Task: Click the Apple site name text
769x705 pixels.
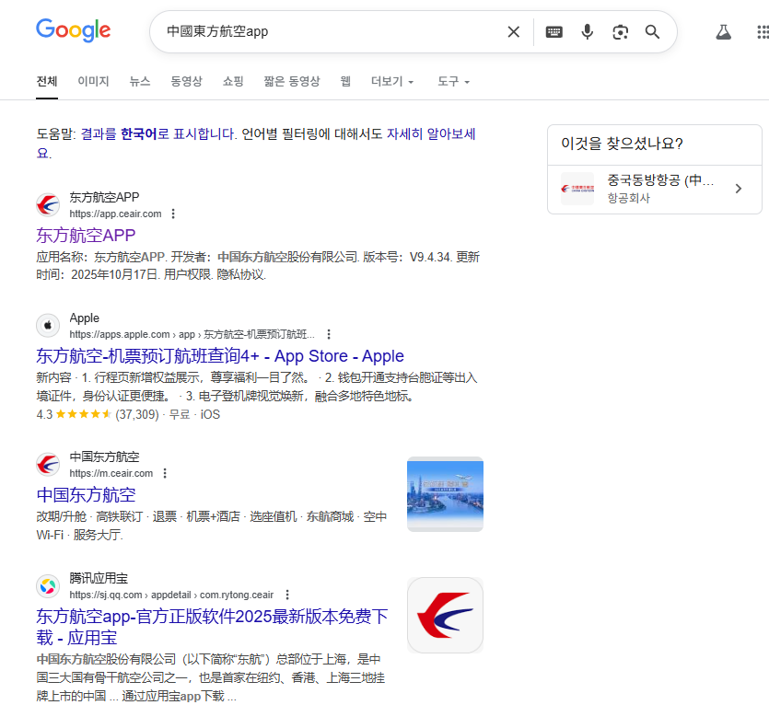Action: 85,318
